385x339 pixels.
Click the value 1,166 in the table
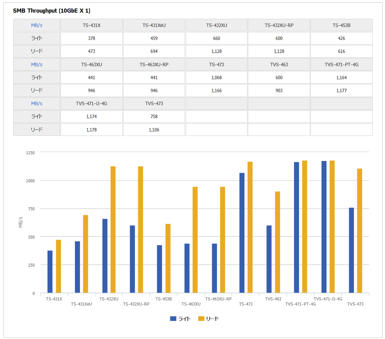[x=216, y=90]
